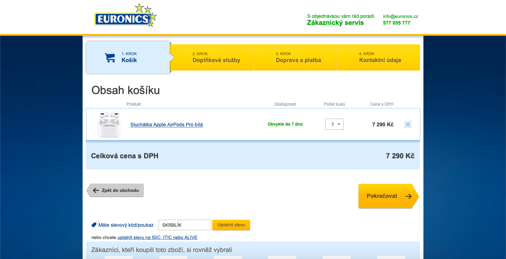Screen dimensions: 506x259
Task: Click the Uplatnit slevu button
Action: (231, 225)
